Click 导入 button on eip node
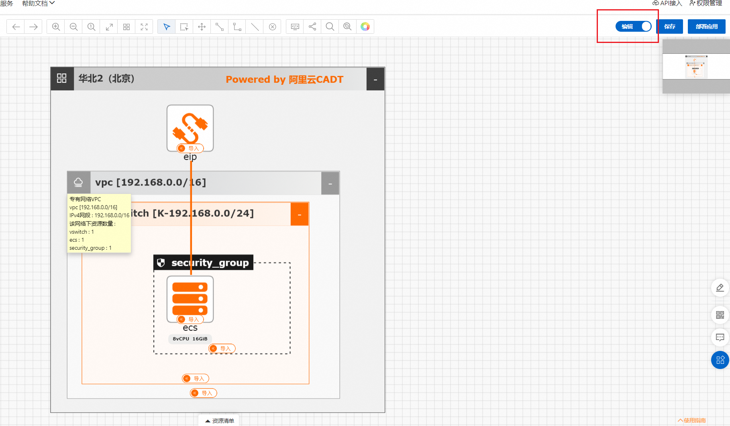The width and height of the screenshot is (730, 426). (190, 149)
